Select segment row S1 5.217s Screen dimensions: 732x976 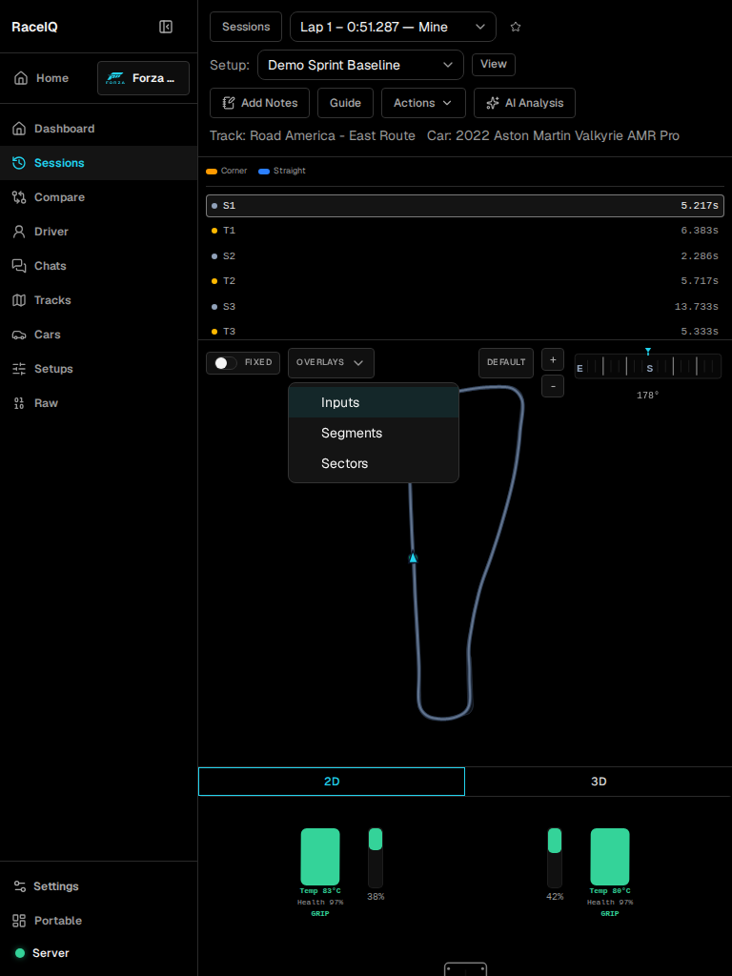(465, 206)
